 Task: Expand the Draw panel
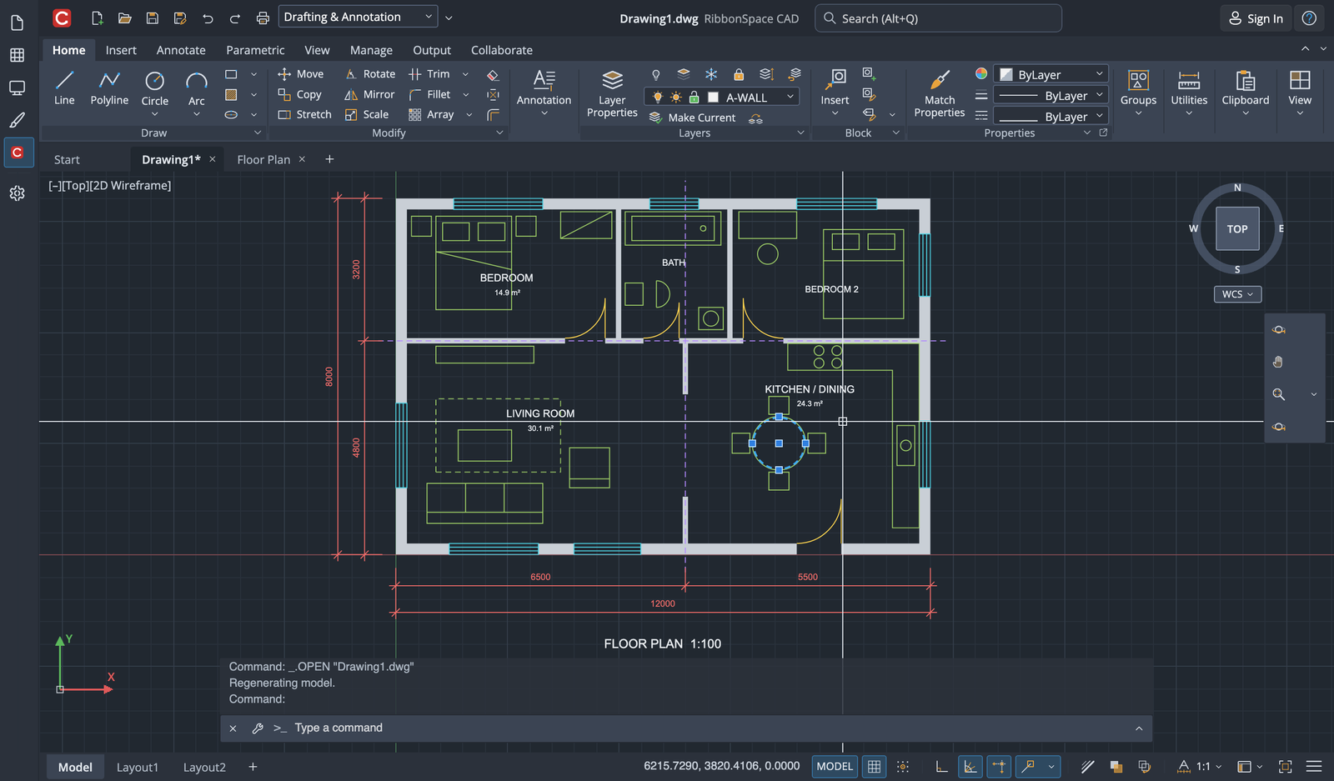click(258, 133)
